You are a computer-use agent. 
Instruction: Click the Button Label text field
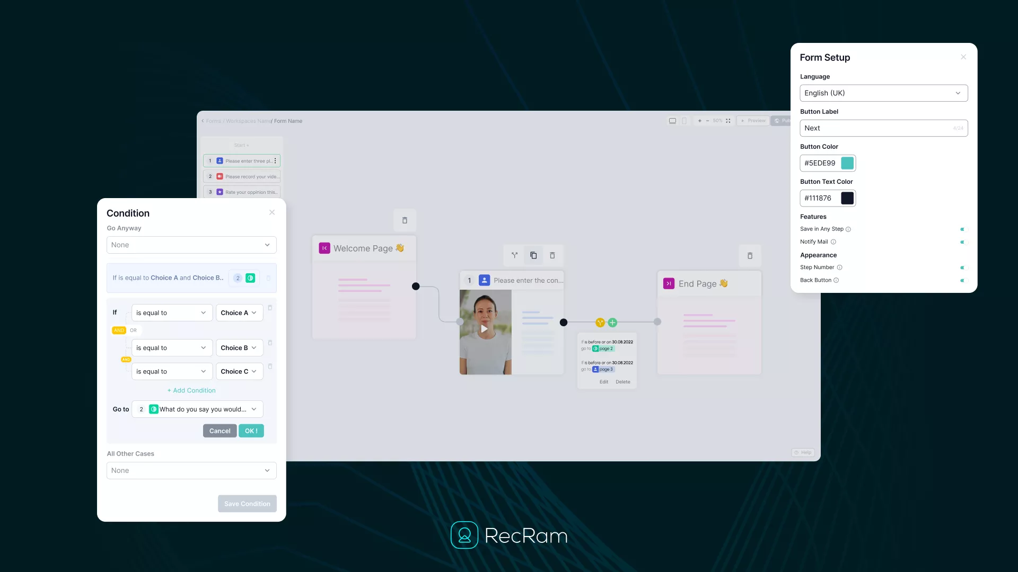pyautogui.click(x=875, y=128)
